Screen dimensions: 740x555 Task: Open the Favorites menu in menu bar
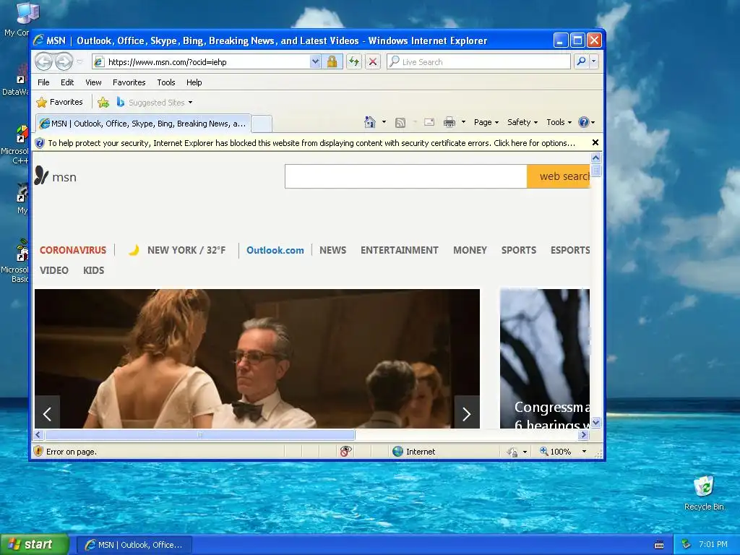[x=129, y=82]
